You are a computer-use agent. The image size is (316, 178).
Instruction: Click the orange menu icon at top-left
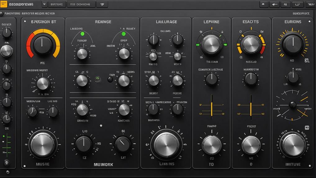(4, 4)
